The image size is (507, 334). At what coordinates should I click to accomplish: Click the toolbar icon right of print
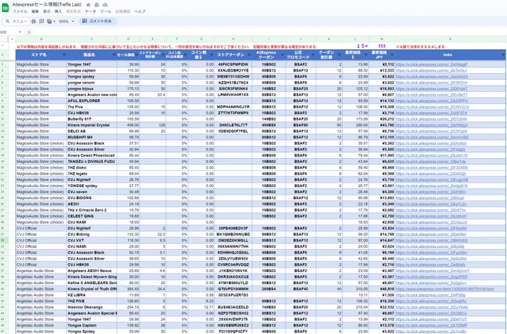[x=42, y=22]
